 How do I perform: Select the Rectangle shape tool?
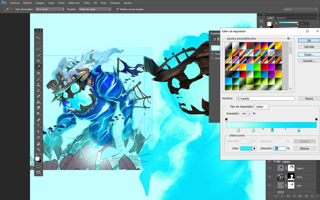[38, 137]
